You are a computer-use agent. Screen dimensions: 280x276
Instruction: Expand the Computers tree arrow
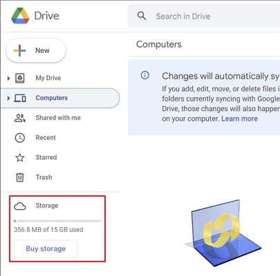8,98
